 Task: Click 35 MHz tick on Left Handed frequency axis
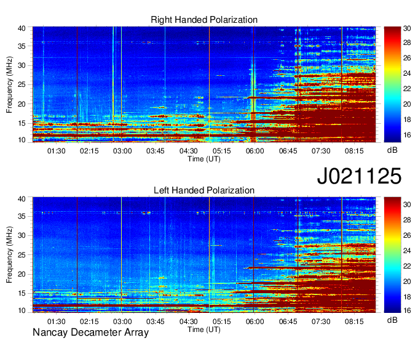22,216
